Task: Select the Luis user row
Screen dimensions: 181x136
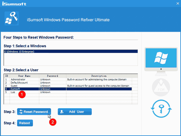Action: 68,92
